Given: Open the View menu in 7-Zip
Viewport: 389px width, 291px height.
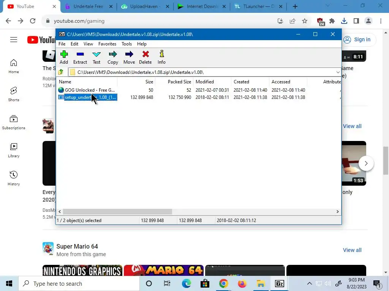Looking at the screenshot, I should click(88, 44).
